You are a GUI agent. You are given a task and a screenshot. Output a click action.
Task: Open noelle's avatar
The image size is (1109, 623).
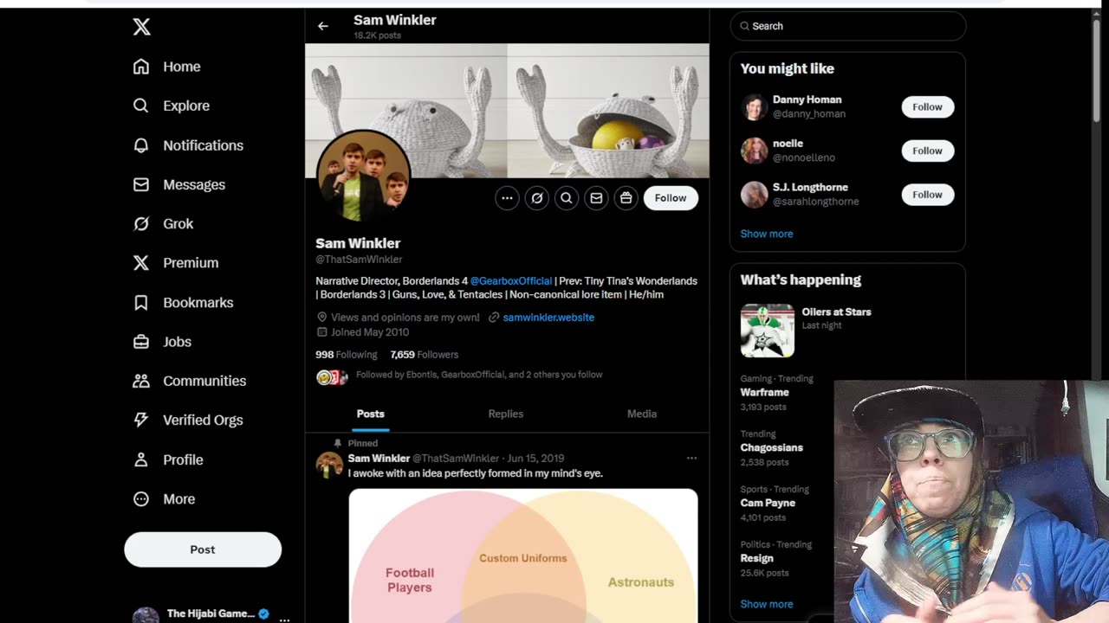[754, 151]
